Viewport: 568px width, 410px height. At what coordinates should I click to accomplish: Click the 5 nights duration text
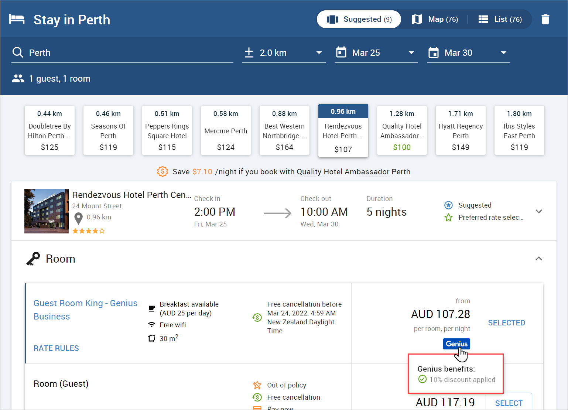386,212
